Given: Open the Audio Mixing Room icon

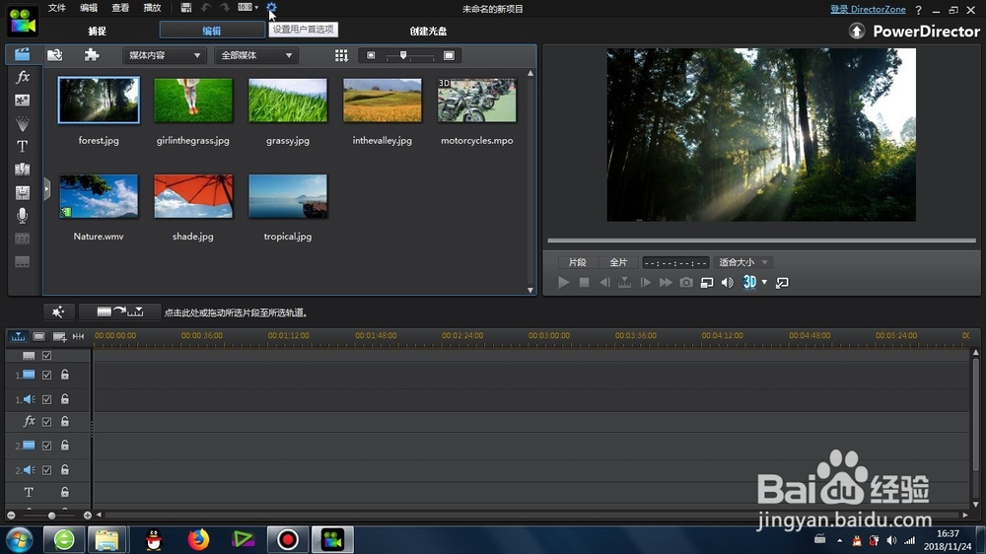Looking at the screenshot, I should tap(22, 192).
